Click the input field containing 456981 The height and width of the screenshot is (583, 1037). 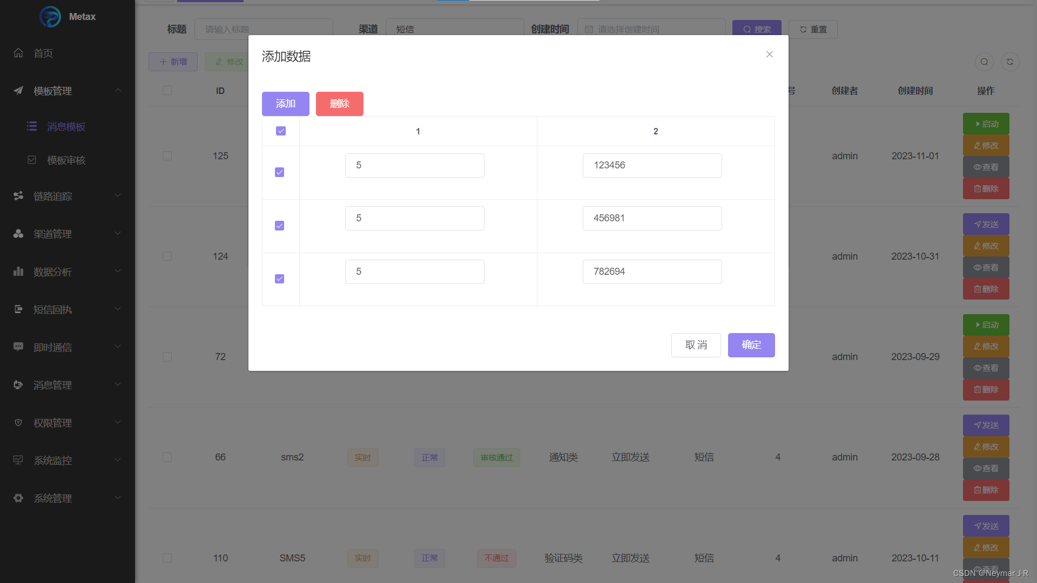click(x=652, y=218)
